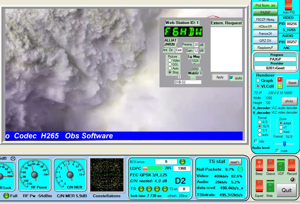300x204 pixels.
Task: Load the F6DZP-Mpeg PID preset
Action: point(265,19)
